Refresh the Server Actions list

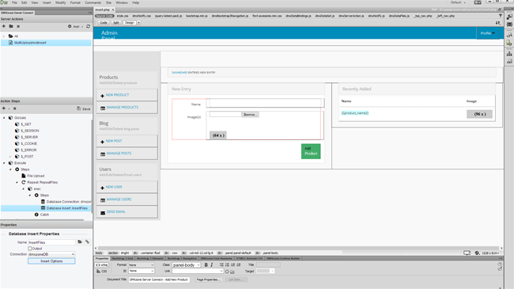coord(89,26)
